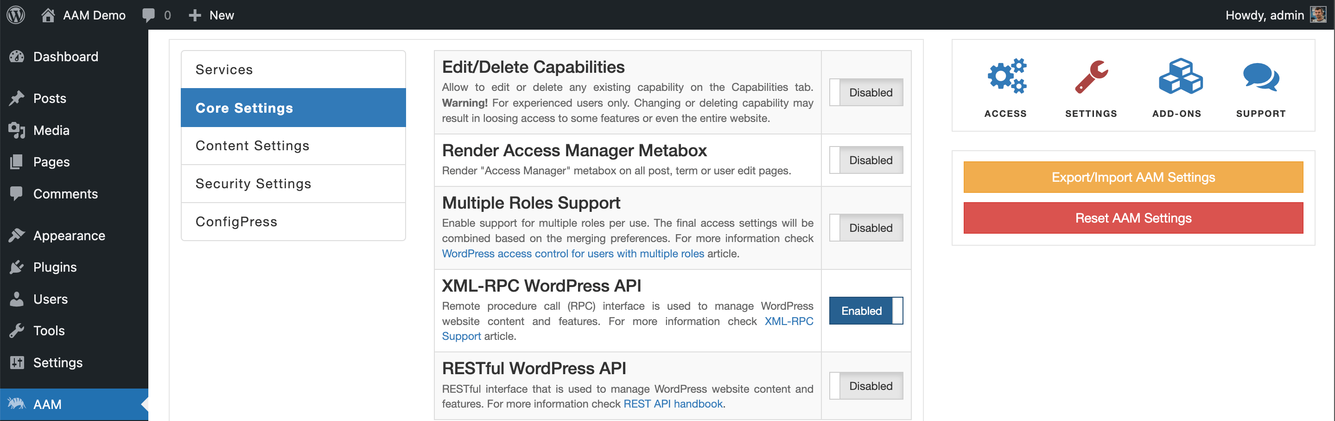Switch to Content Settings tab

[x=293, y=146]
